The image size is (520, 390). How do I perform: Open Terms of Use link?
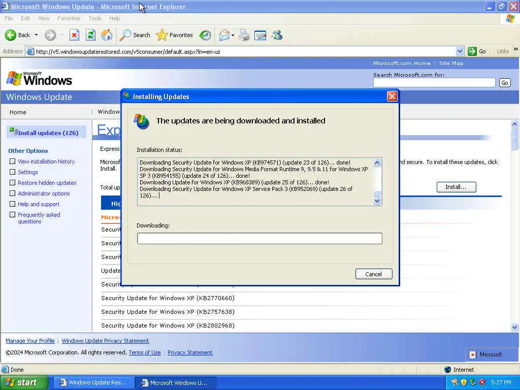pyautogui.click(x=145, y=352)
